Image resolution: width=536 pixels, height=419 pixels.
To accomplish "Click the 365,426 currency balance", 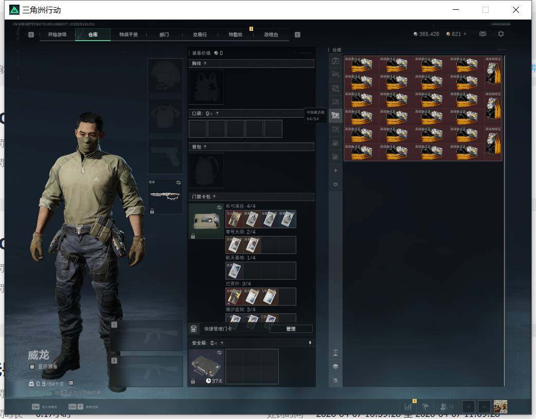I will (x=426, y=34).
